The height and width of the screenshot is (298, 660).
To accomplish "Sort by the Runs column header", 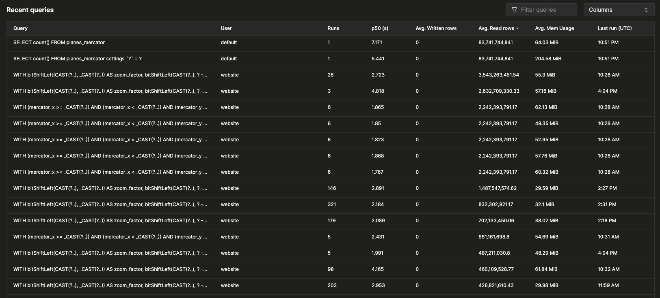I will 333,28.
